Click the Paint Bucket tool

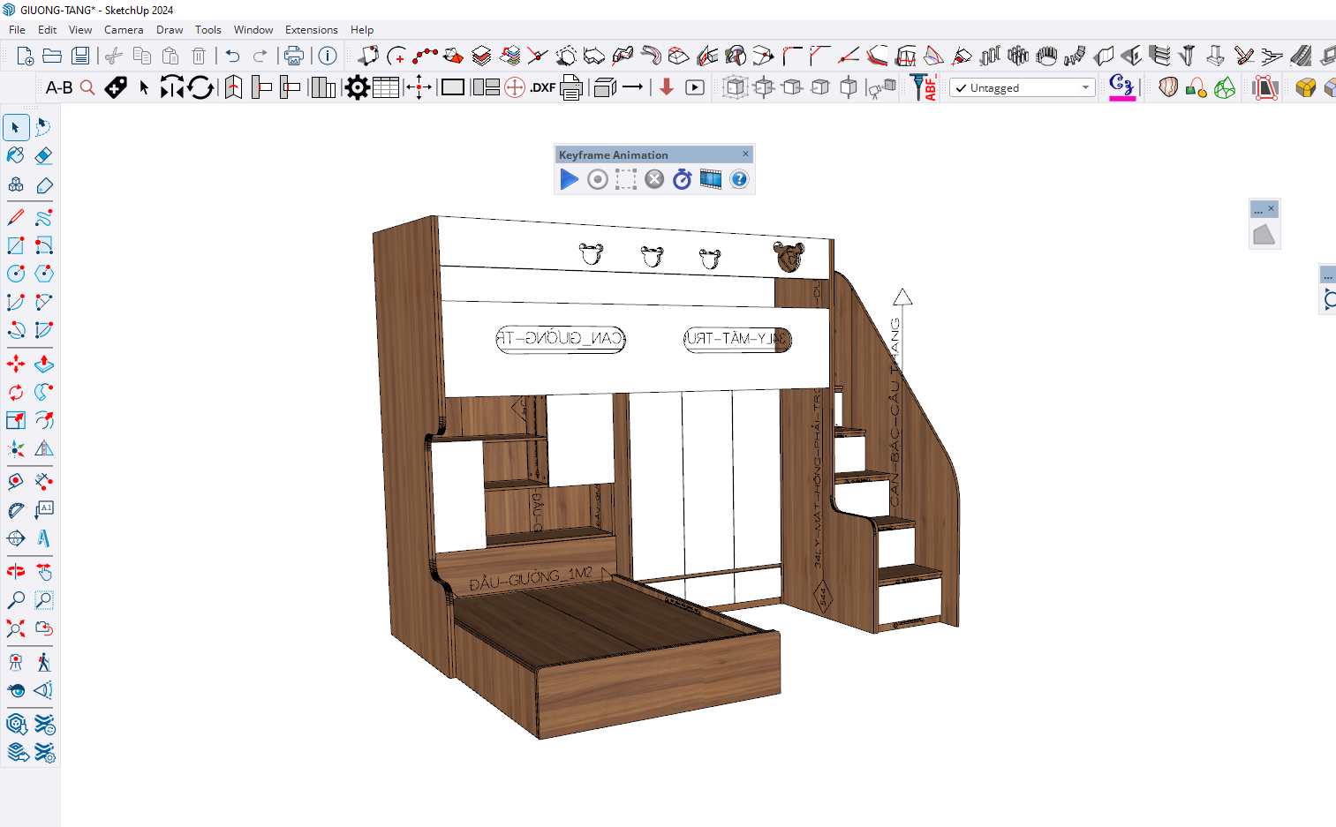coord(16,156)
